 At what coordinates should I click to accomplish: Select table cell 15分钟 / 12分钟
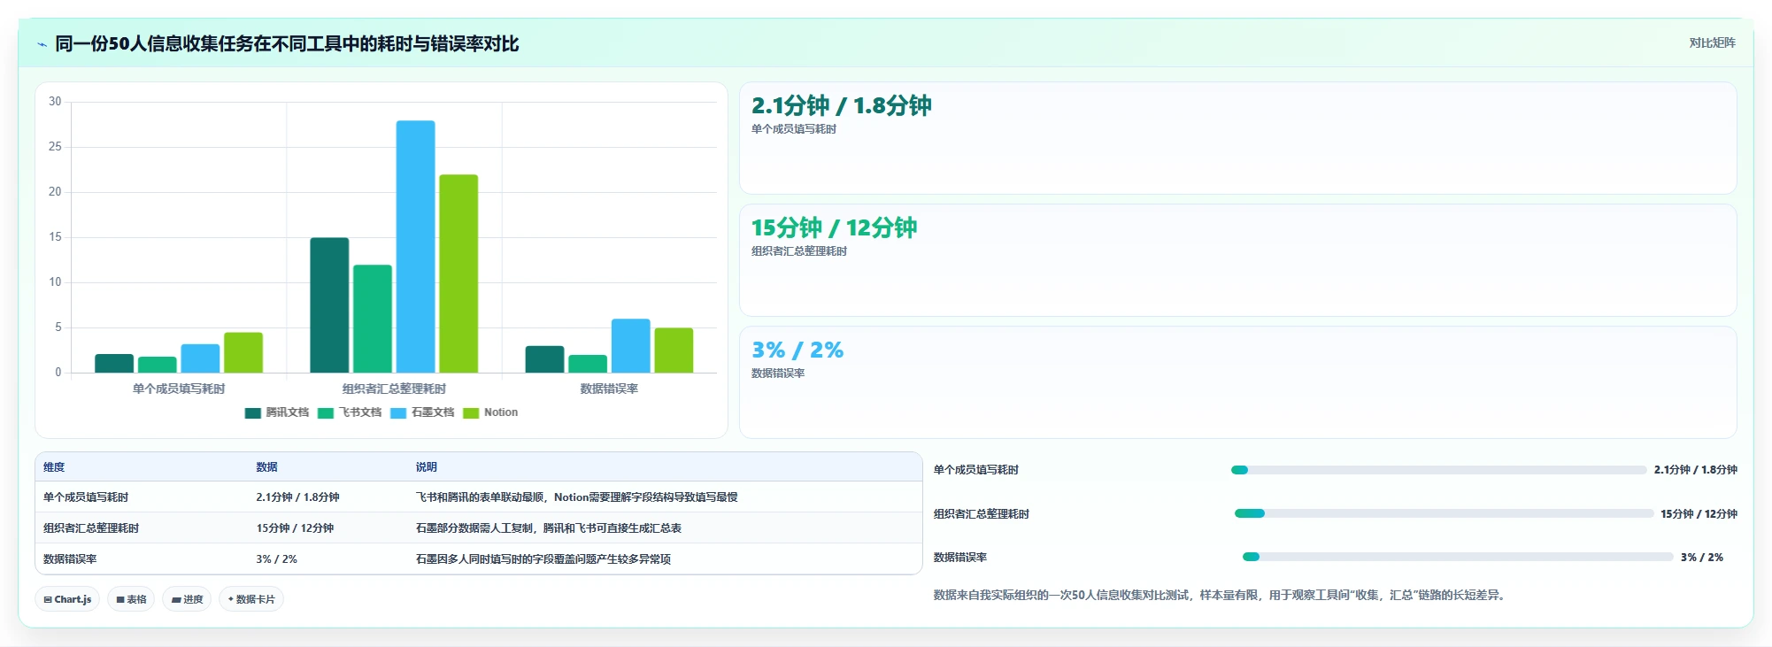tap(295, 528)
